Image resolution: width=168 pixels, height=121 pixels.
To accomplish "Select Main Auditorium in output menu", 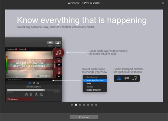I will click(95, 80).
